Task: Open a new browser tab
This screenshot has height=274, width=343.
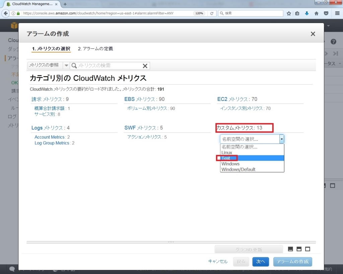Action: (x=65, y=4)
